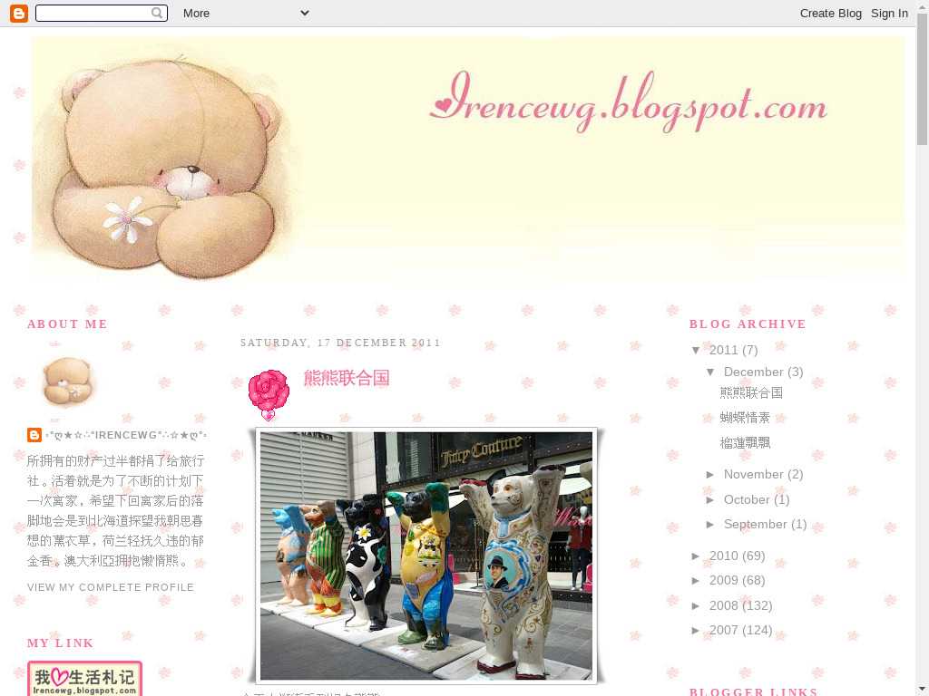Screen dimensions: 929x696
Task: Expand the October archive month
Action: pyautogui.click(x=710, y=500)
